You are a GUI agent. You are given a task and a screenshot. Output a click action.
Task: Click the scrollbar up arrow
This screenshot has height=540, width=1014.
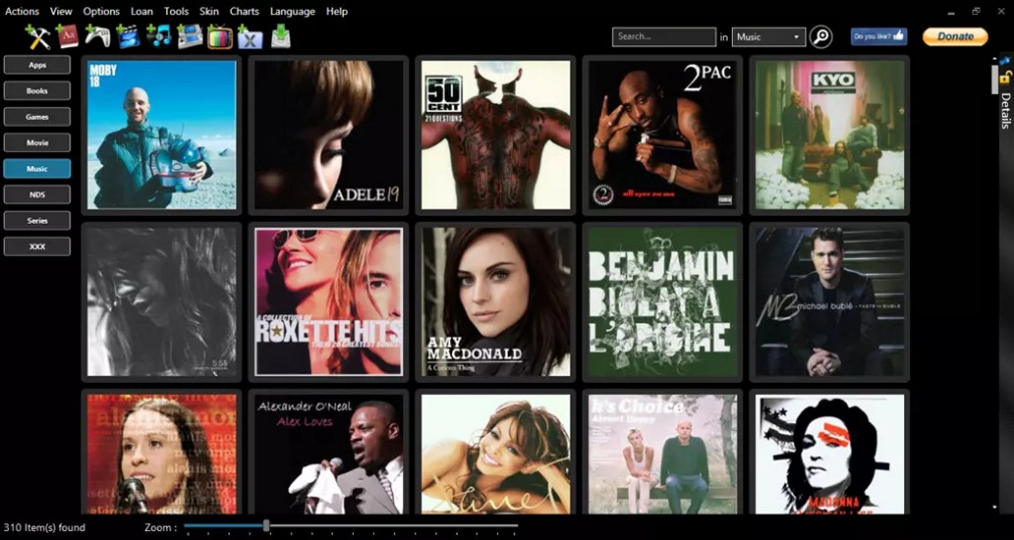click(994, 58)
